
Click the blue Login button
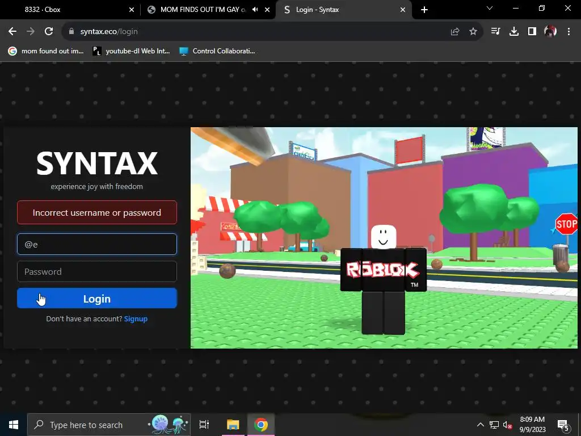[97, 299]
